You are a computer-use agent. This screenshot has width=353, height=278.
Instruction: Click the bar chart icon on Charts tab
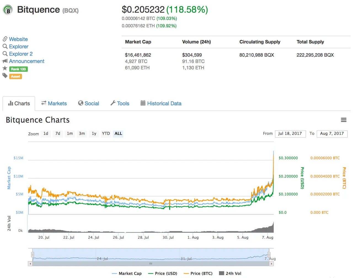coord(11,103)
